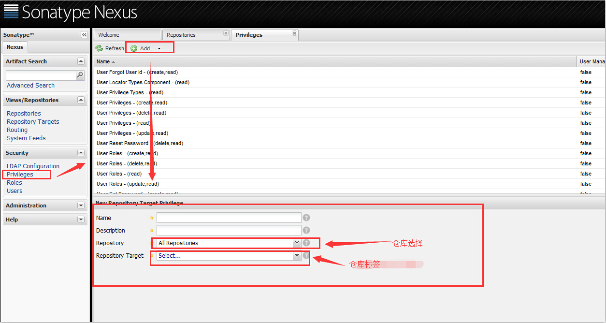The image size is (606, 323).
Task: Select row User Forgot User Id - (create,read)
Action: pyautogui.click(x=349, y=72)
